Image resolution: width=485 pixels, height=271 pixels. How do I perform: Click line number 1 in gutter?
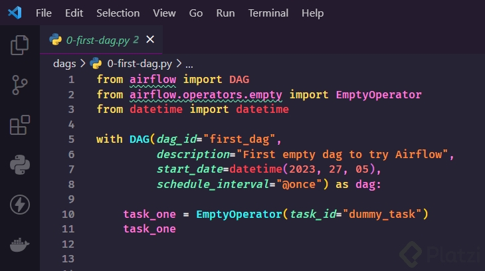coord(72,80)
